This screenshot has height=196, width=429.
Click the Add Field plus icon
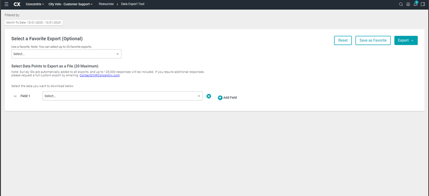(220, 97)
